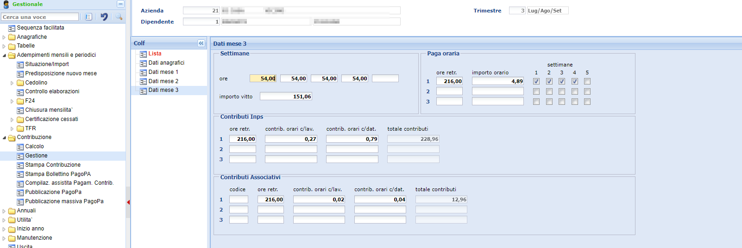The height and width of the screenshot is (248, 742).
Task: Click the Annuali folder icon
Action: tap(12, 211)
